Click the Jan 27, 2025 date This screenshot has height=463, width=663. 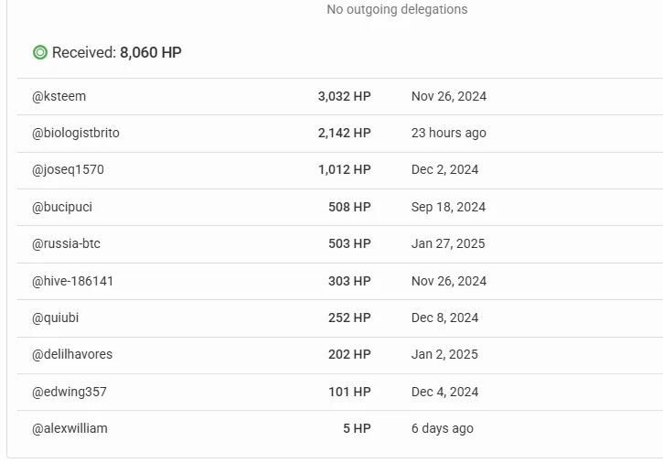[x=448, y=243]
